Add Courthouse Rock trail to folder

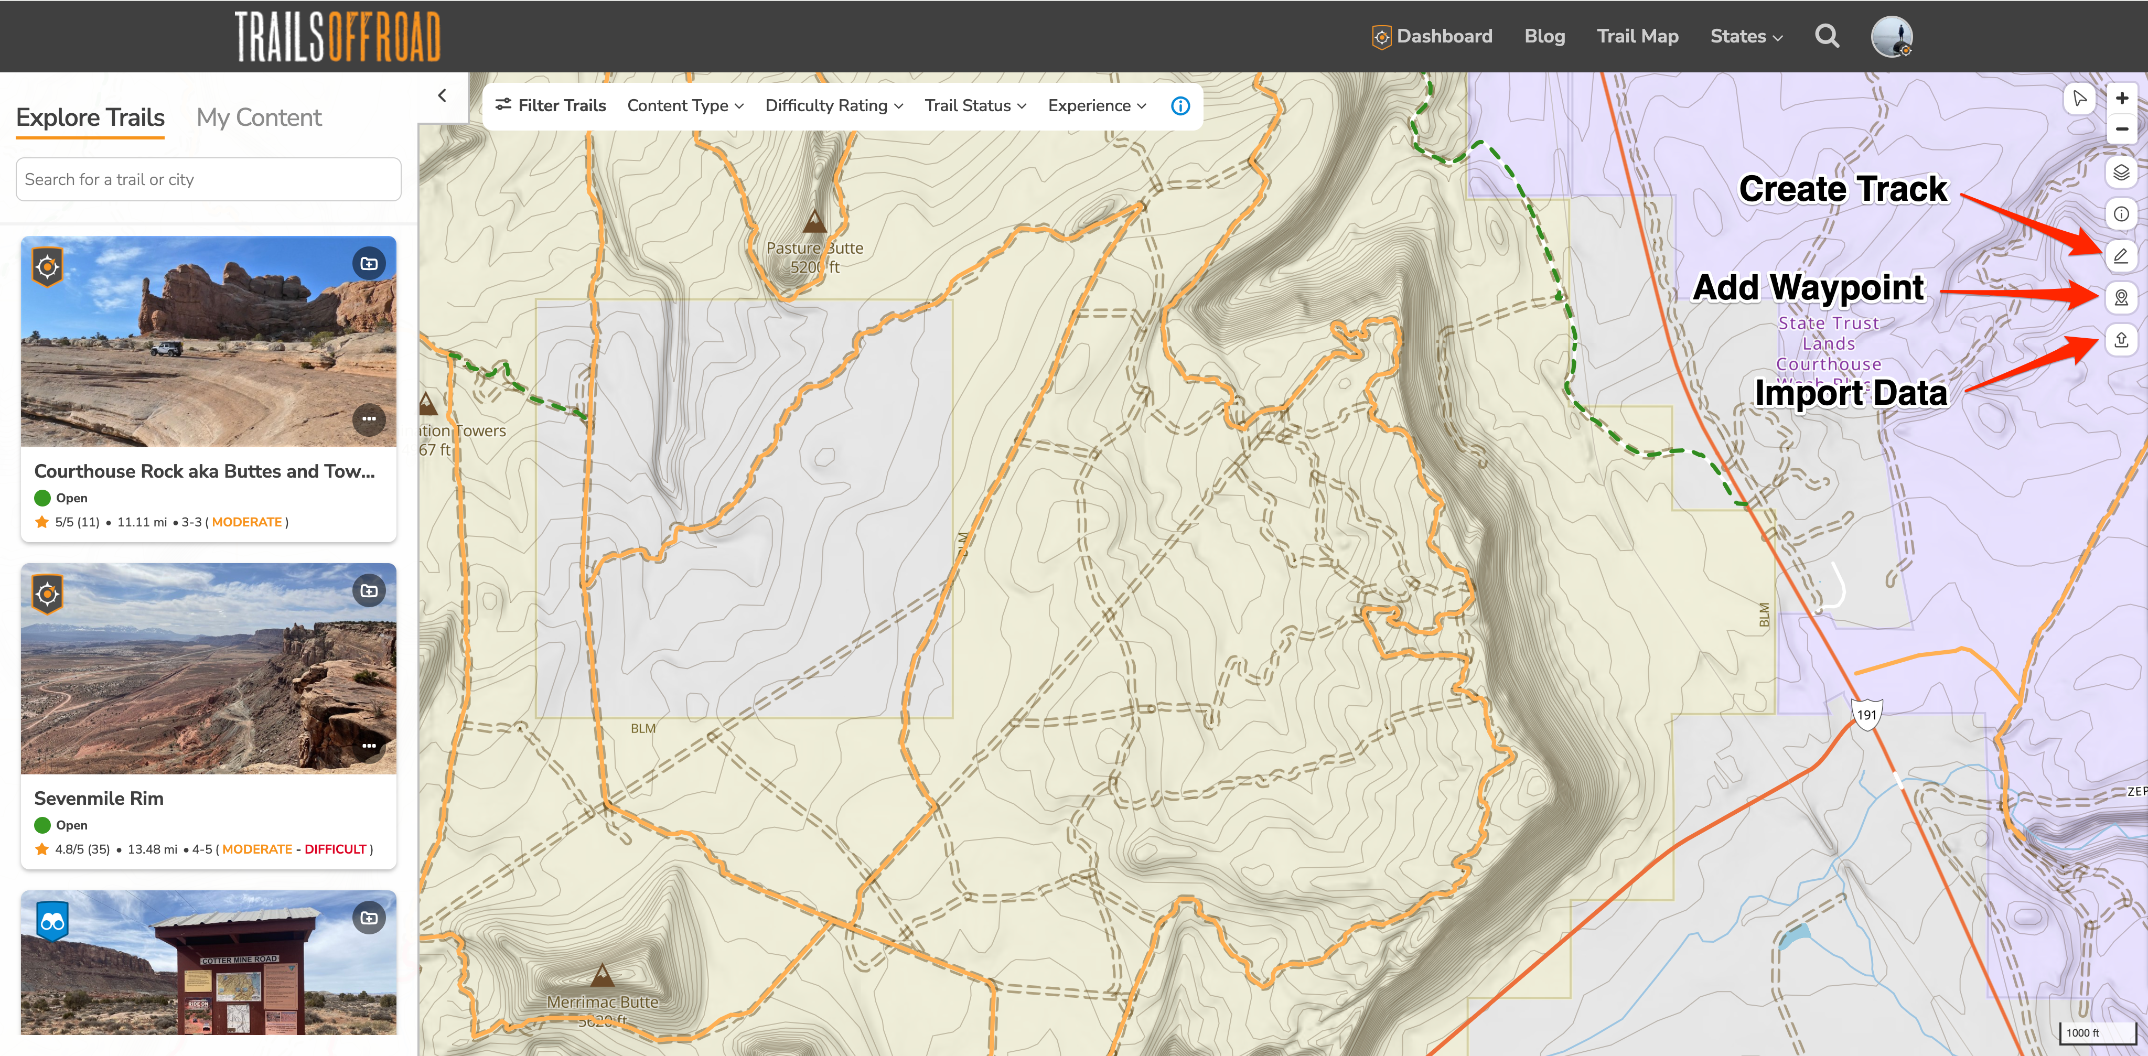(x=369, y=264)
